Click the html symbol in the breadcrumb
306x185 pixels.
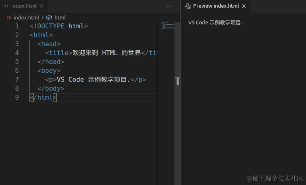pyautogui.click(x=60, y=18)
